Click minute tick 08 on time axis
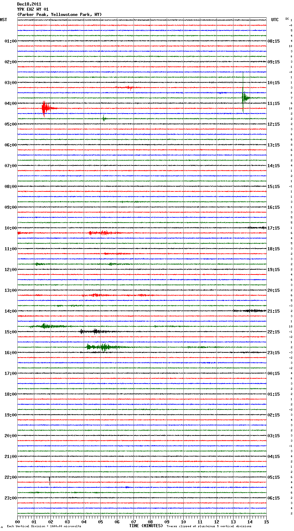Viewport: 294px width, 531px height. pos(150,521)
